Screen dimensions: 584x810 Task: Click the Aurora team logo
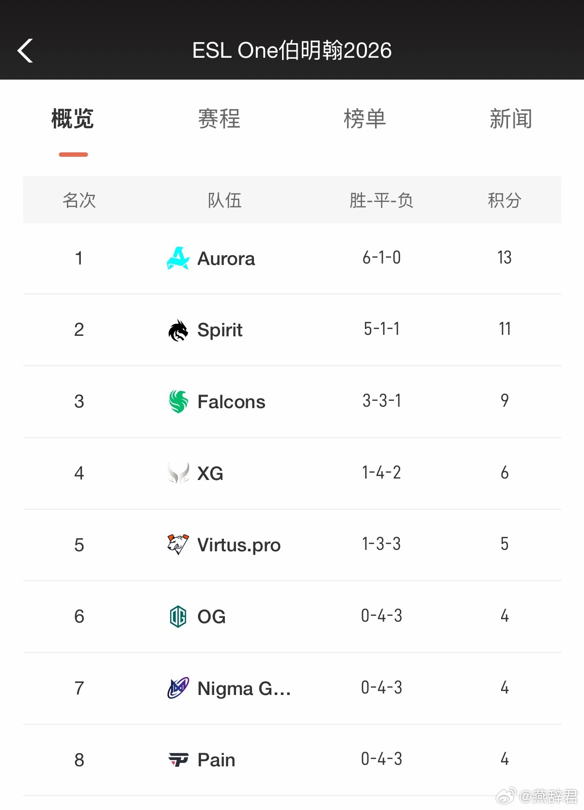click(x=178, y=258)
